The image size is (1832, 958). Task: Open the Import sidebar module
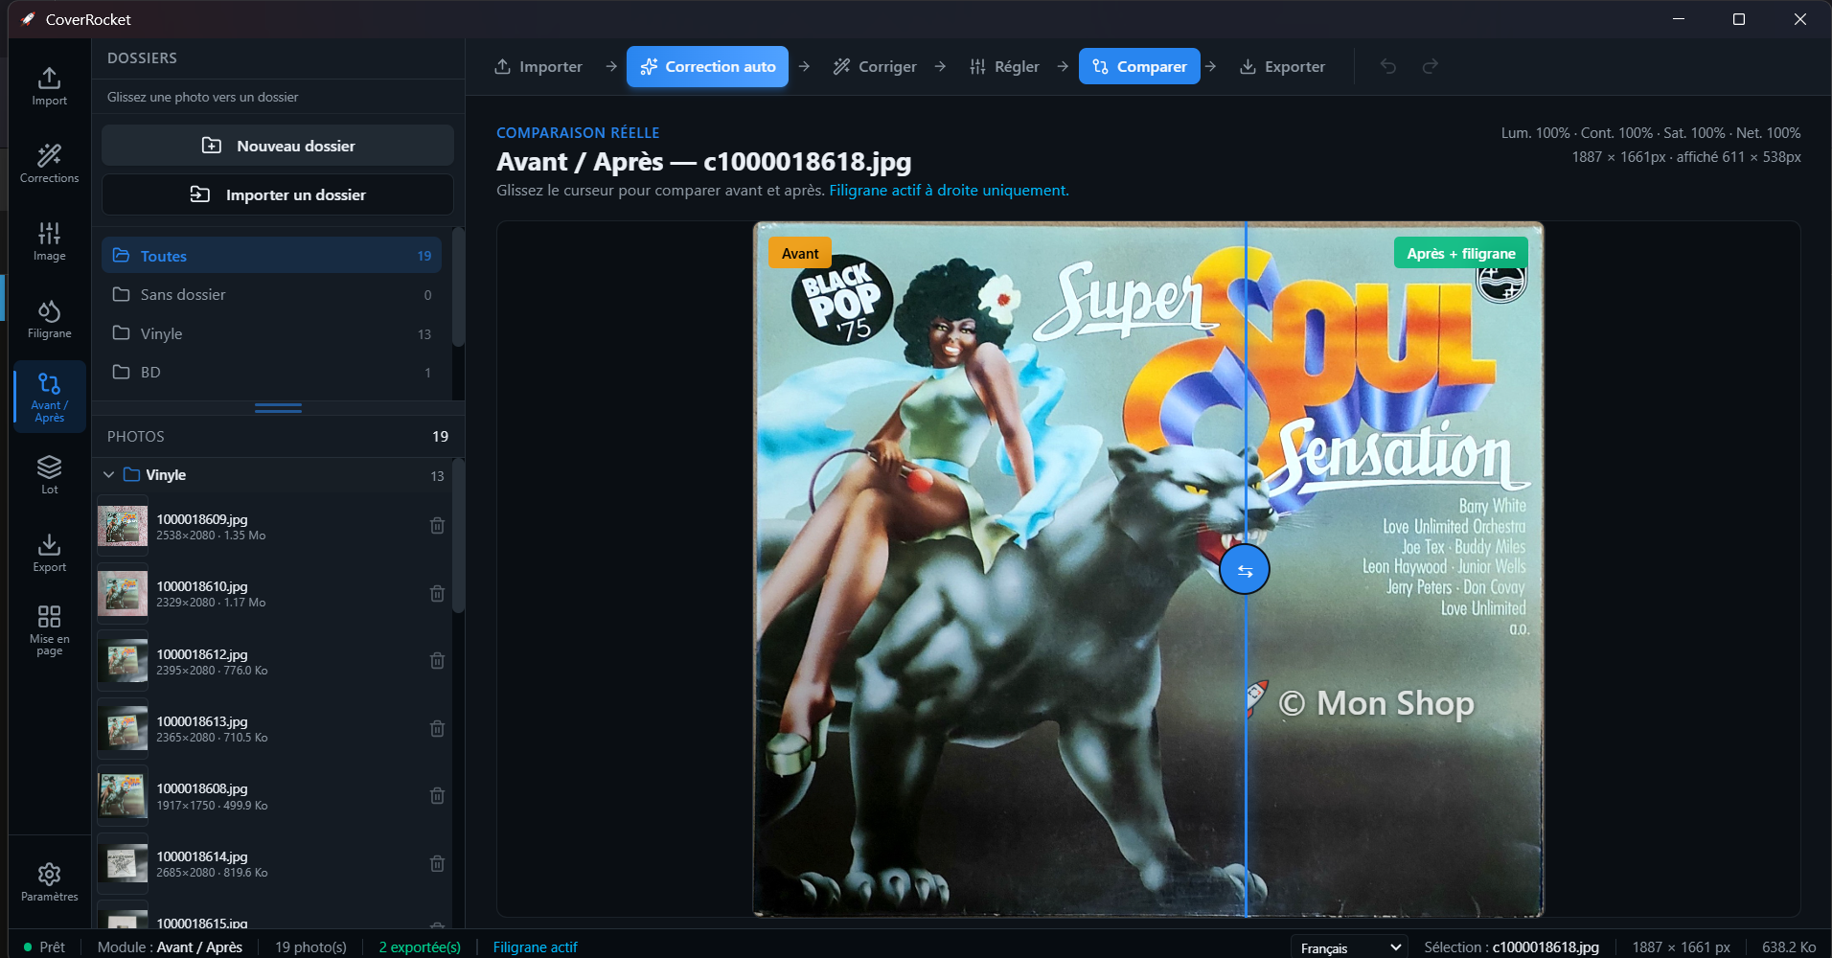pyautogui.click(x=49, y=86)
